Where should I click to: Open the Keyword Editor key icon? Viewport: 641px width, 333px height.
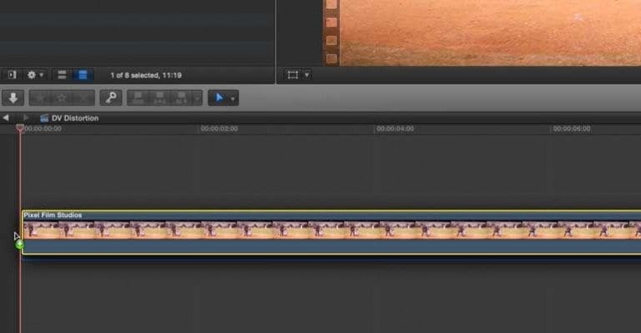[x=111, y=98]
